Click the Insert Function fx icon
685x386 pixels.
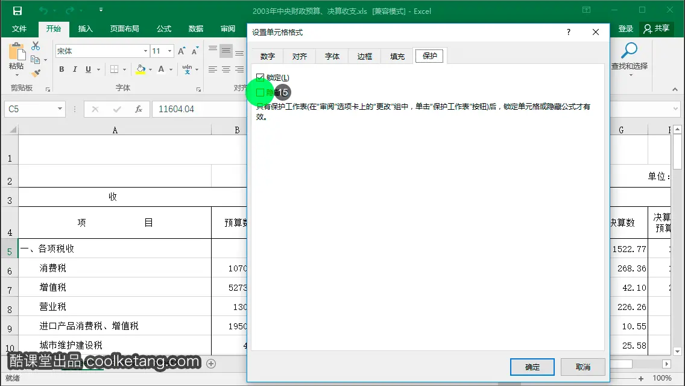point(139,109)
